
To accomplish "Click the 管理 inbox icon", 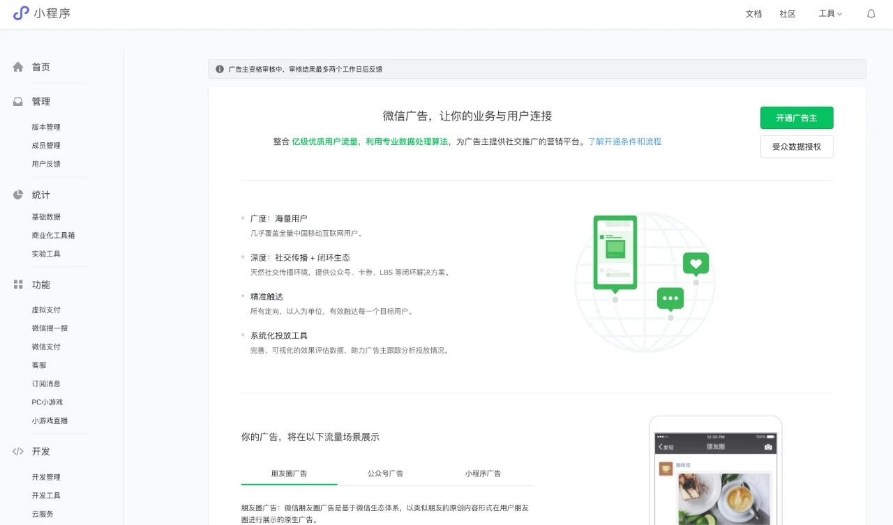I will [x=18, y=101].
